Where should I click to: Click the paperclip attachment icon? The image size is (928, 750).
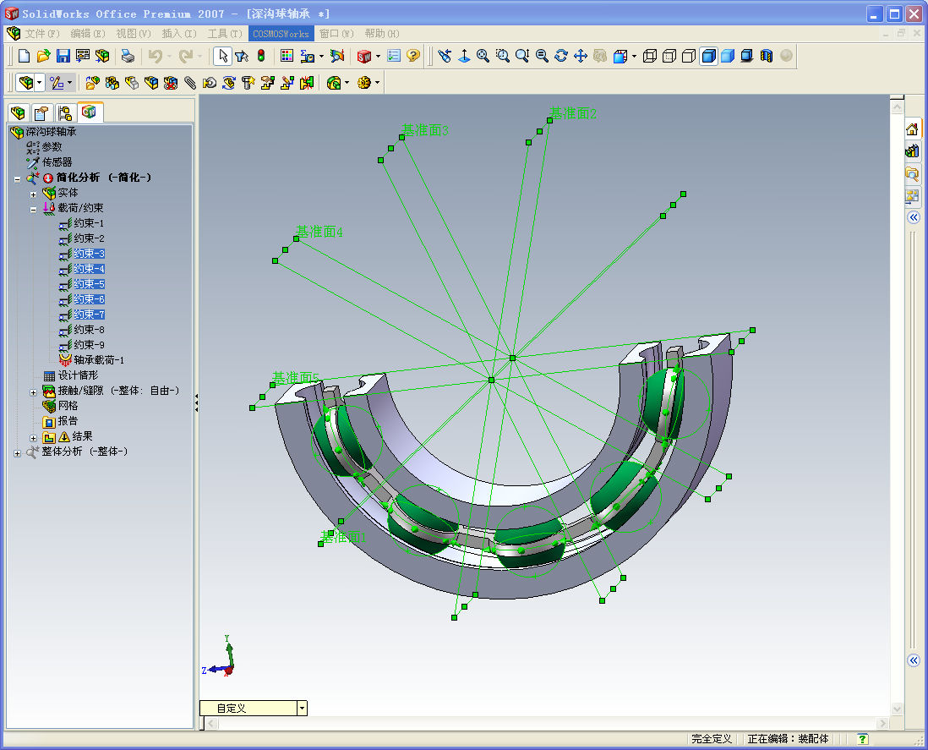(x=190, y=83)
